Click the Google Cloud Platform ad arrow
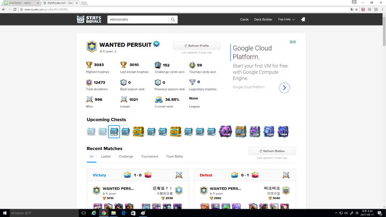This screenshot has width=386, height=217. tap(284, 88)
